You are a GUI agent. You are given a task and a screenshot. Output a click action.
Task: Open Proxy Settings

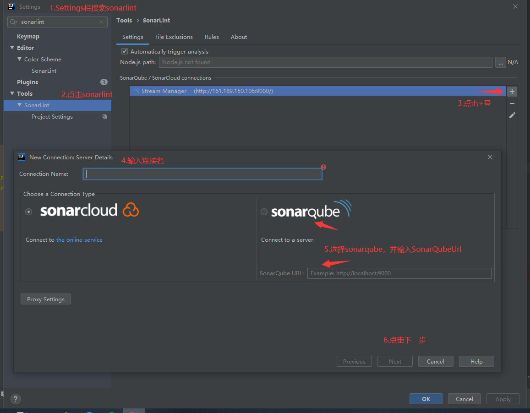click(45, 299)
